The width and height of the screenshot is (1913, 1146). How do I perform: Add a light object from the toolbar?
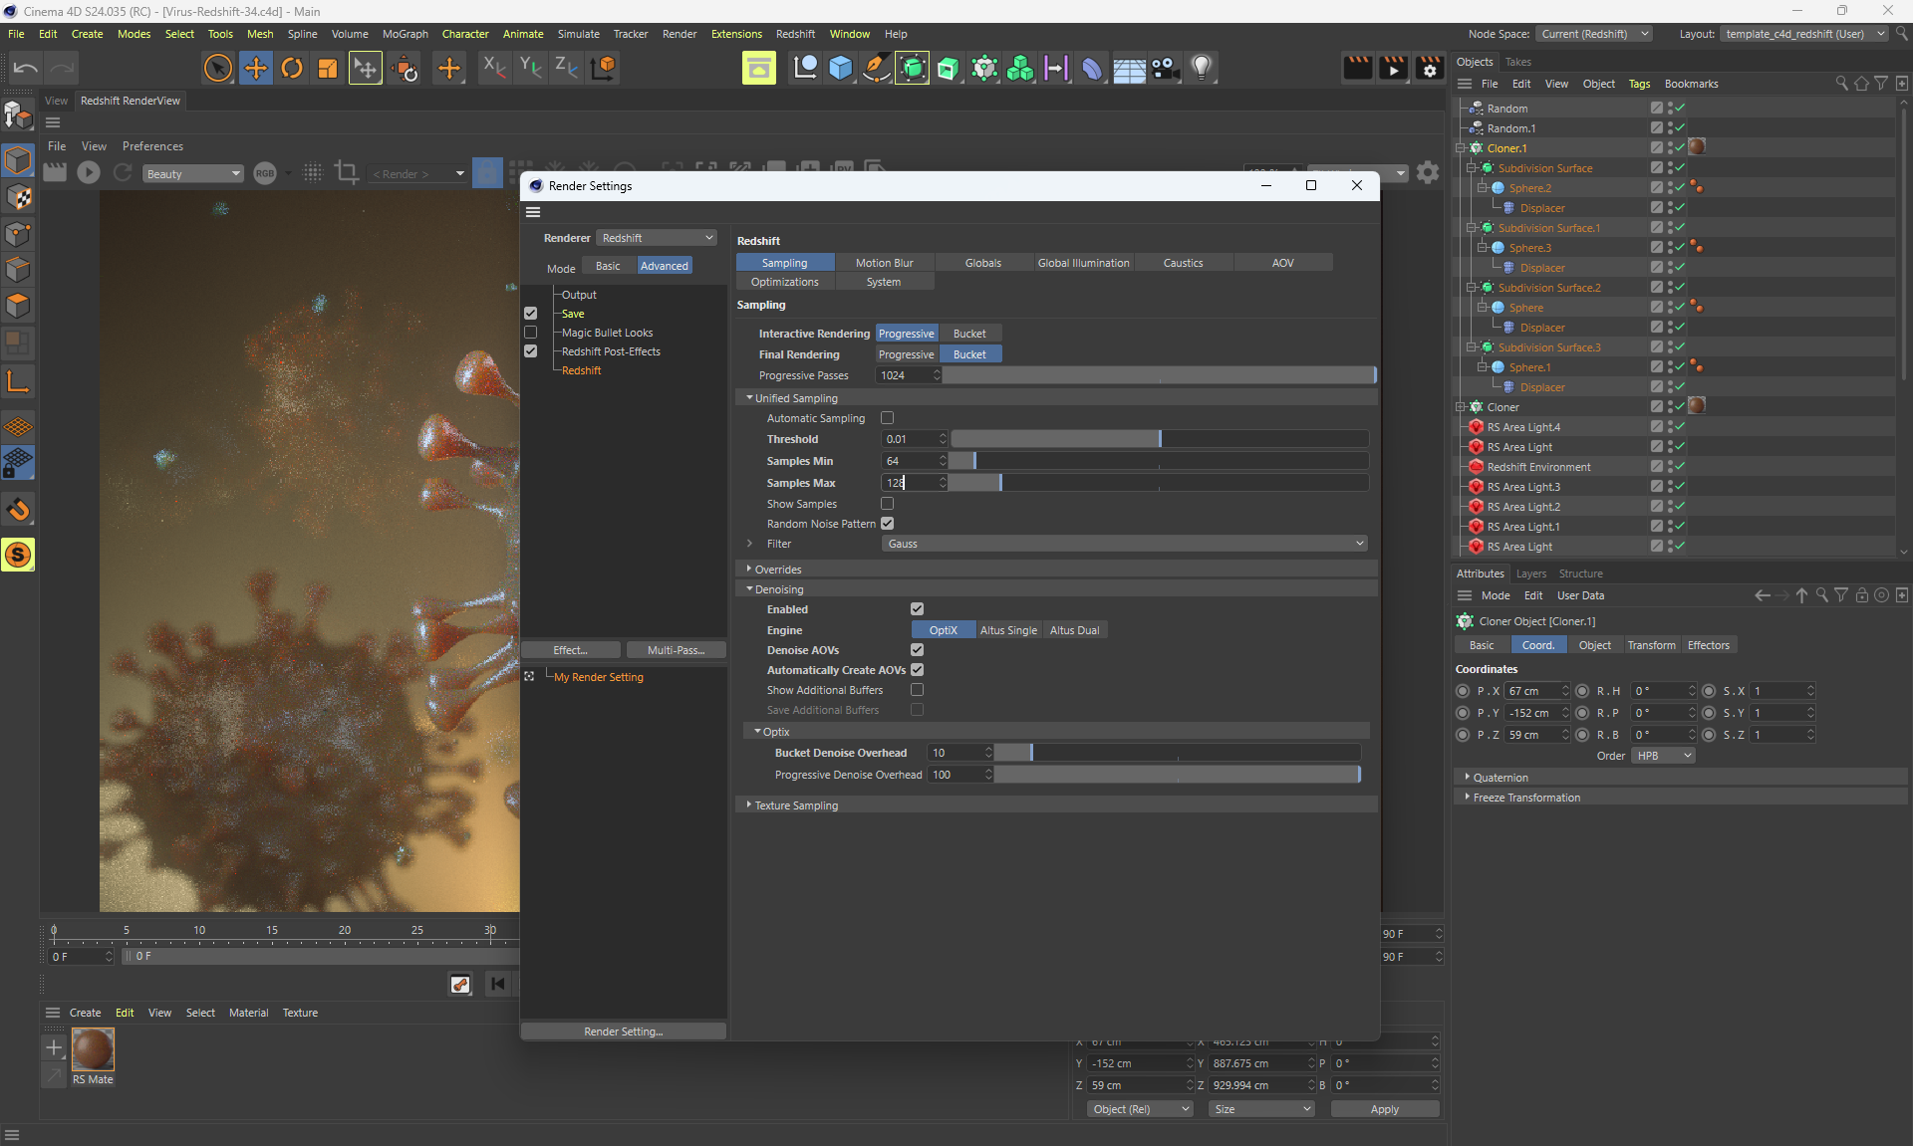click(1202, 68)
